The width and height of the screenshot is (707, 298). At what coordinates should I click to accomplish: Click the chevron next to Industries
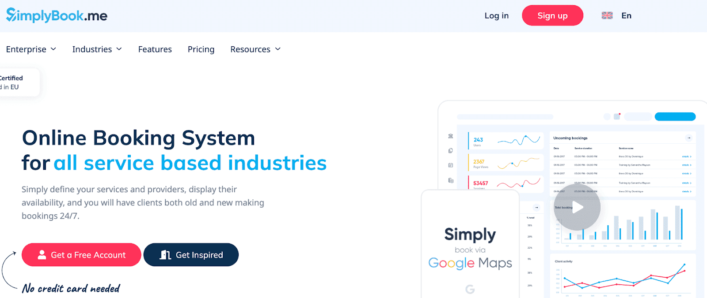click(119, 49)
